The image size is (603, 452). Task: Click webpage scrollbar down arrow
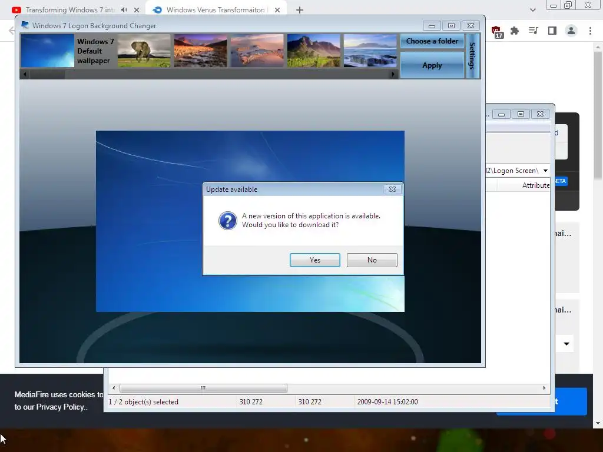coord(598,423)
